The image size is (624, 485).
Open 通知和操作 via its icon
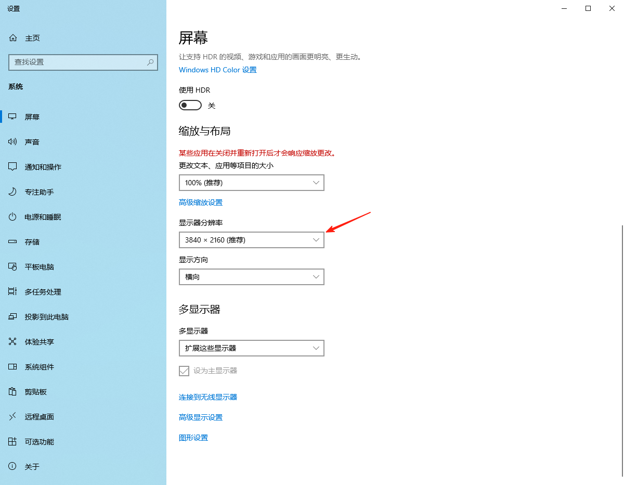click(13, 167)
